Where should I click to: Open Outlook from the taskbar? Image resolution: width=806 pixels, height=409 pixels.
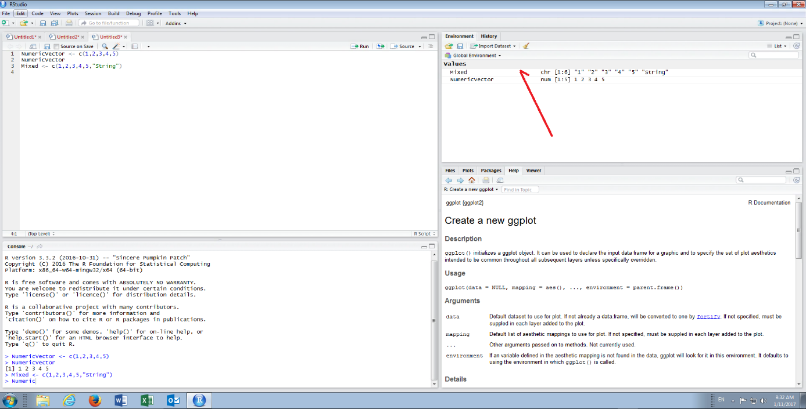coord(173,400)
